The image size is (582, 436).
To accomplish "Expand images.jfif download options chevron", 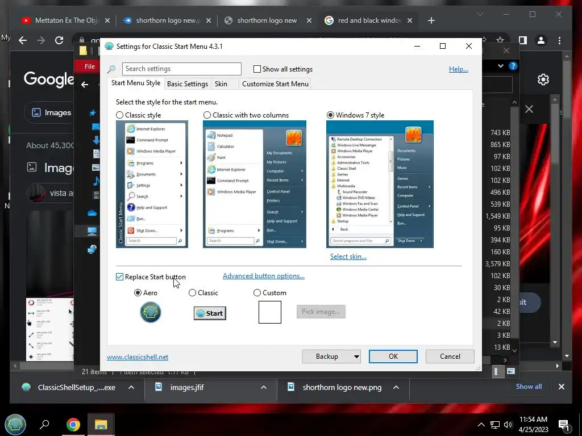I will 264,387.
